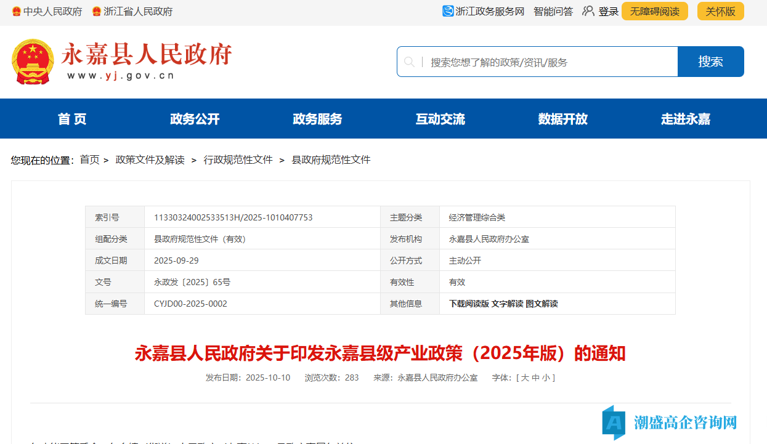Toggle 无障碍阅读 accessibility mode

click(x=654, y=11)
